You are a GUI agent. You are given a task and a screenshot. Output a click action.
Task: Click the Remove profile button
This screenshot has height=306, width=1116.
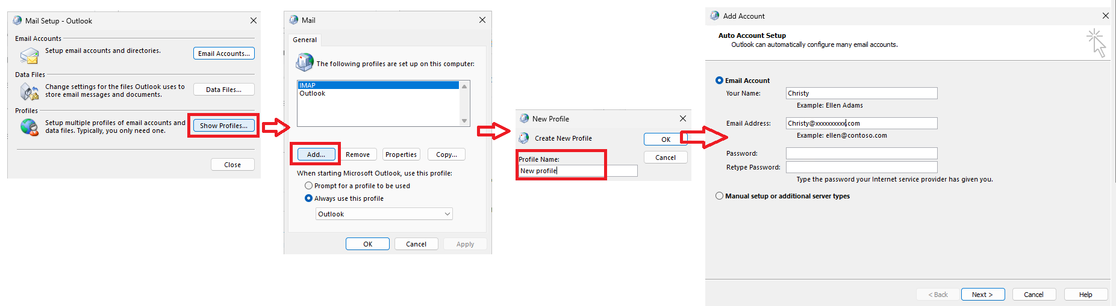click(358, 155)
